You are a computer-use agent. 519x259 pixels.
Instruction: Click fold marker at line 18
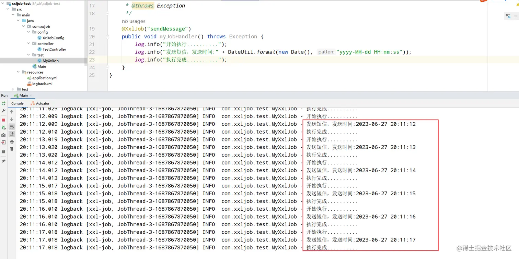pos(107,13)
